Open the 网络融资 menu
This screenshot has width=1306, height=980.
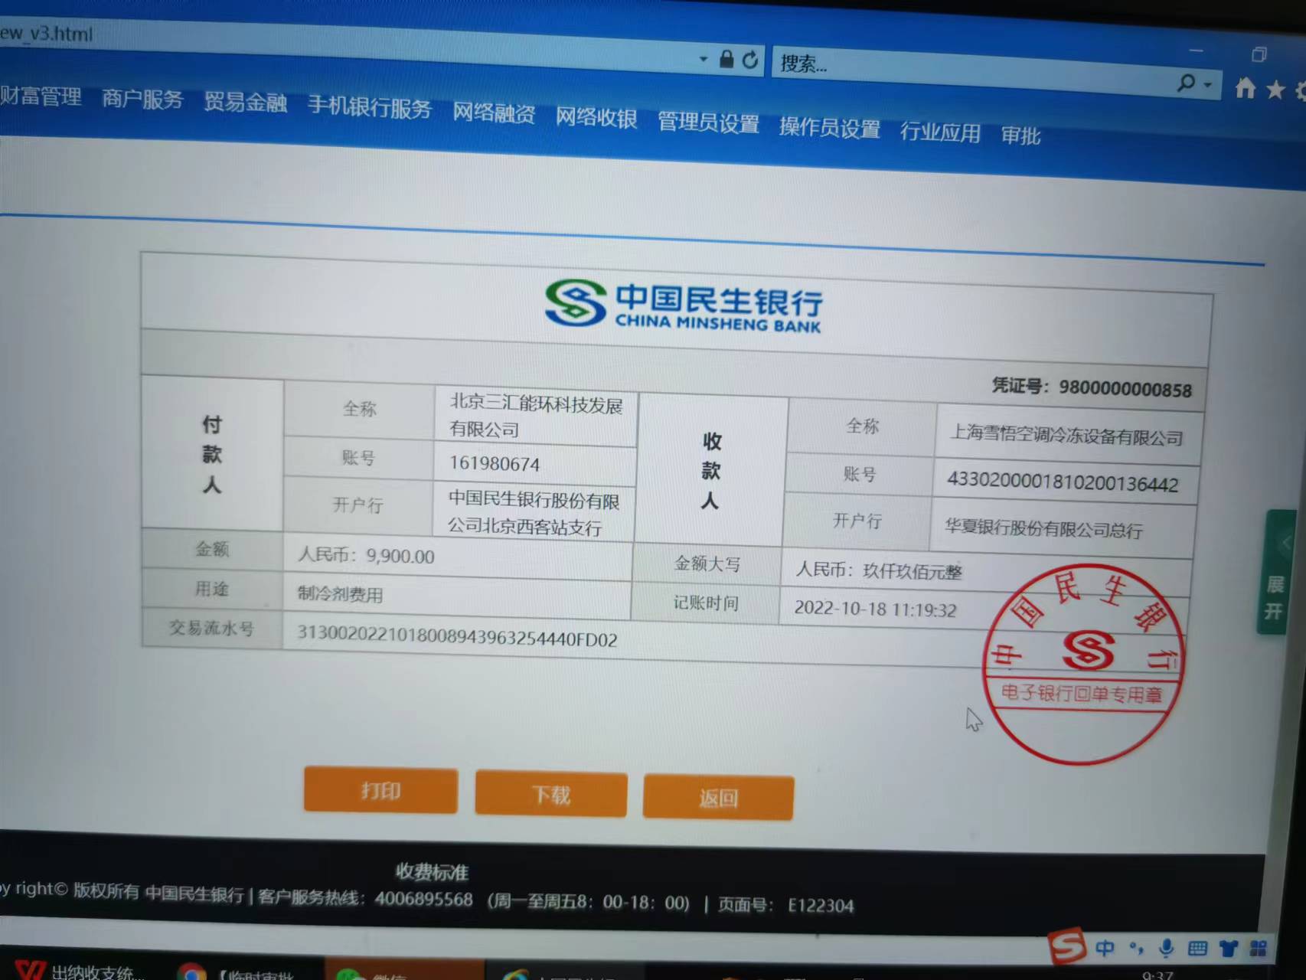click(493, 113)
